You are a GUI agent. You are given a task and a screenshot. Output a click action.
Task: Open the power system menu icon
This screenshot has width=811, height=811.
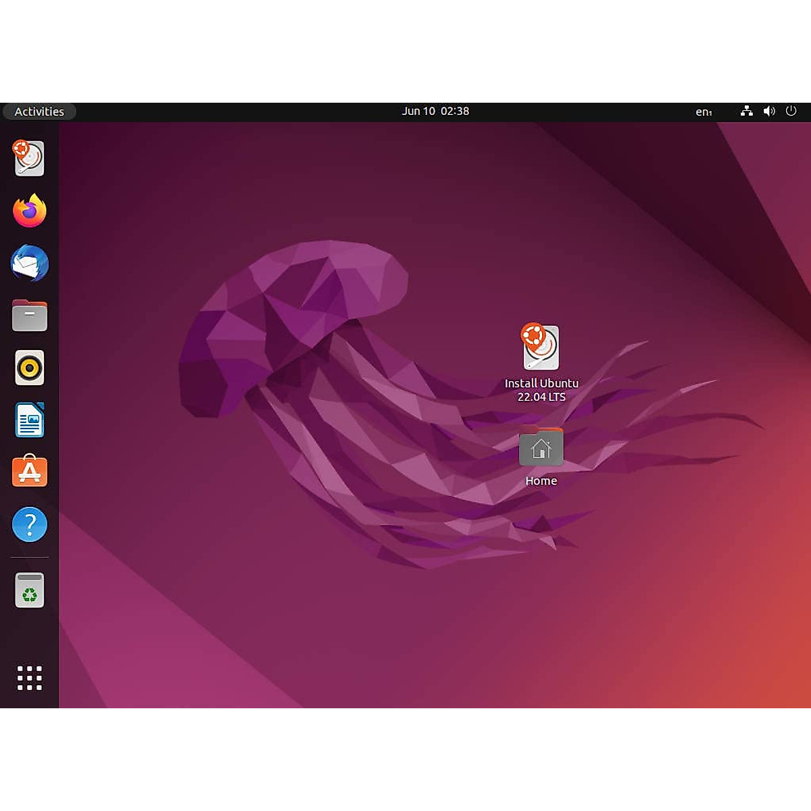791,112
